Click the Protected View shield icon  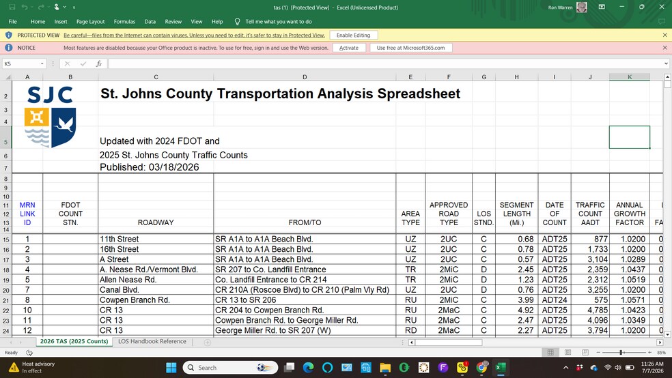point(9,35)
